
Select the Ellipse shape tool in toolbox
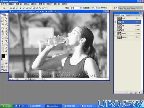pyautogui.click(x=6, y=44)
